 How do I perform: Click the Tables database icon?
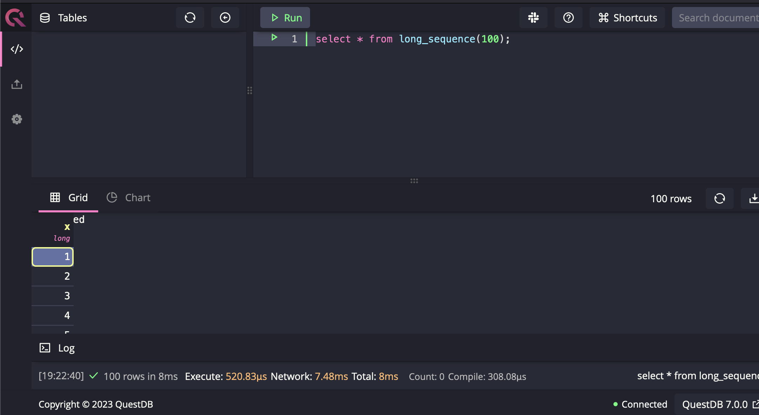point(45,18)
